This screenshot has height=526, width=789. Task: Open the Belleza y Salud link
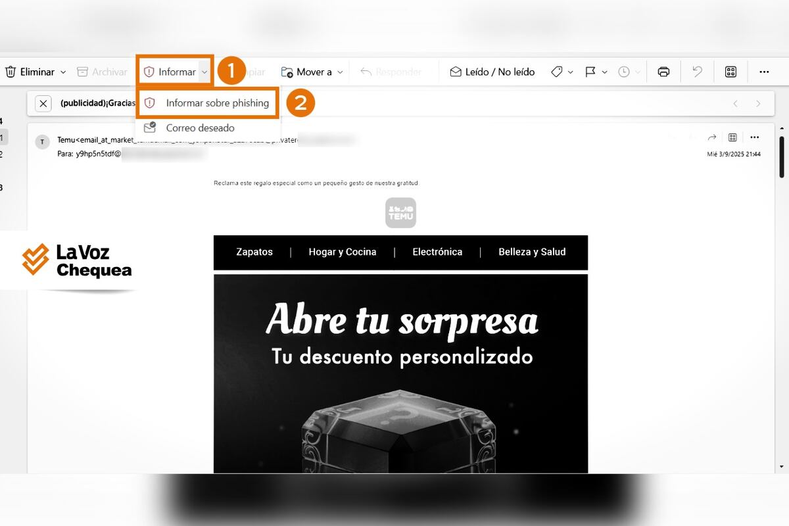click(532, 252)
